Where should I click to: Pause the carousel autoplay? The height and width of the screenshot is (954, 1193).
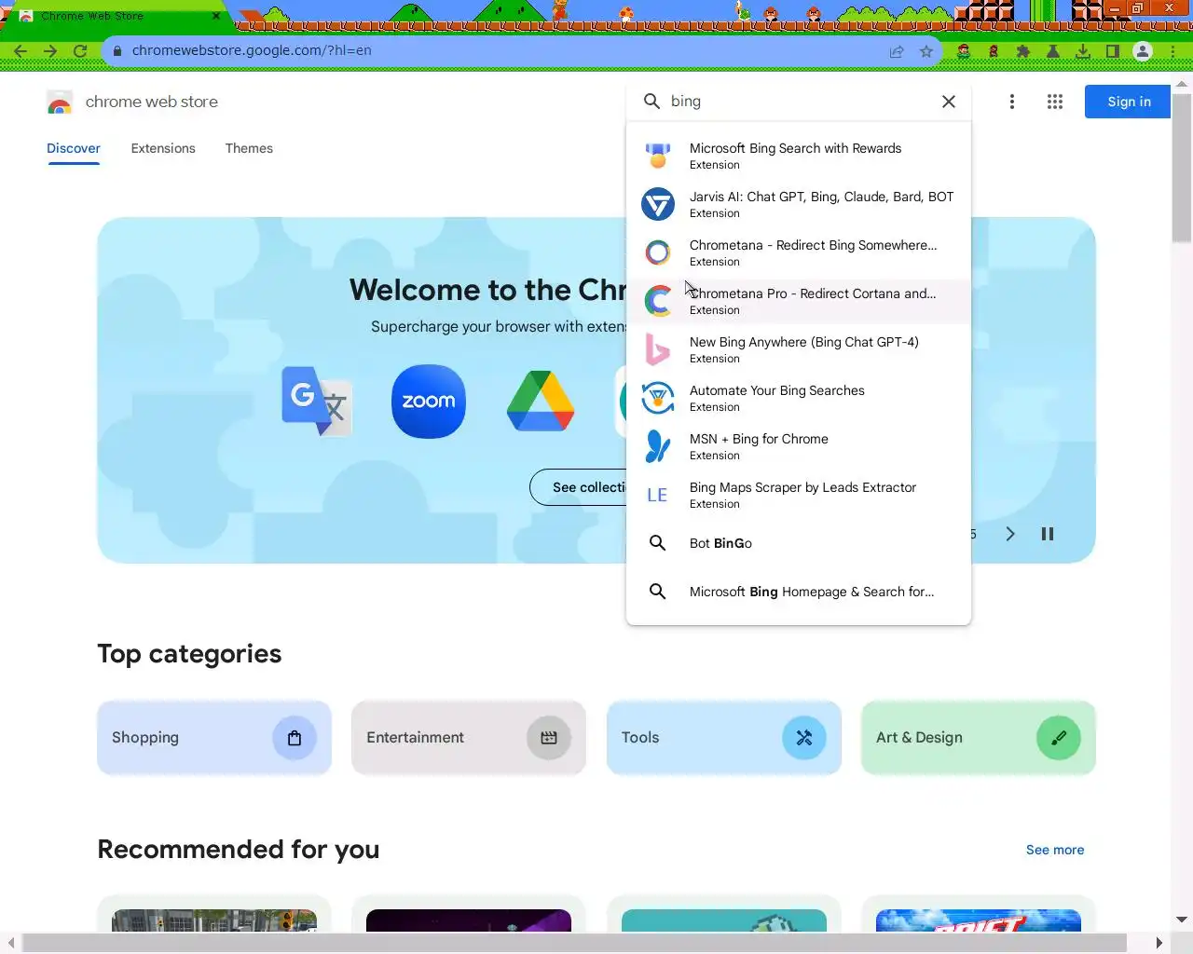1048,534
